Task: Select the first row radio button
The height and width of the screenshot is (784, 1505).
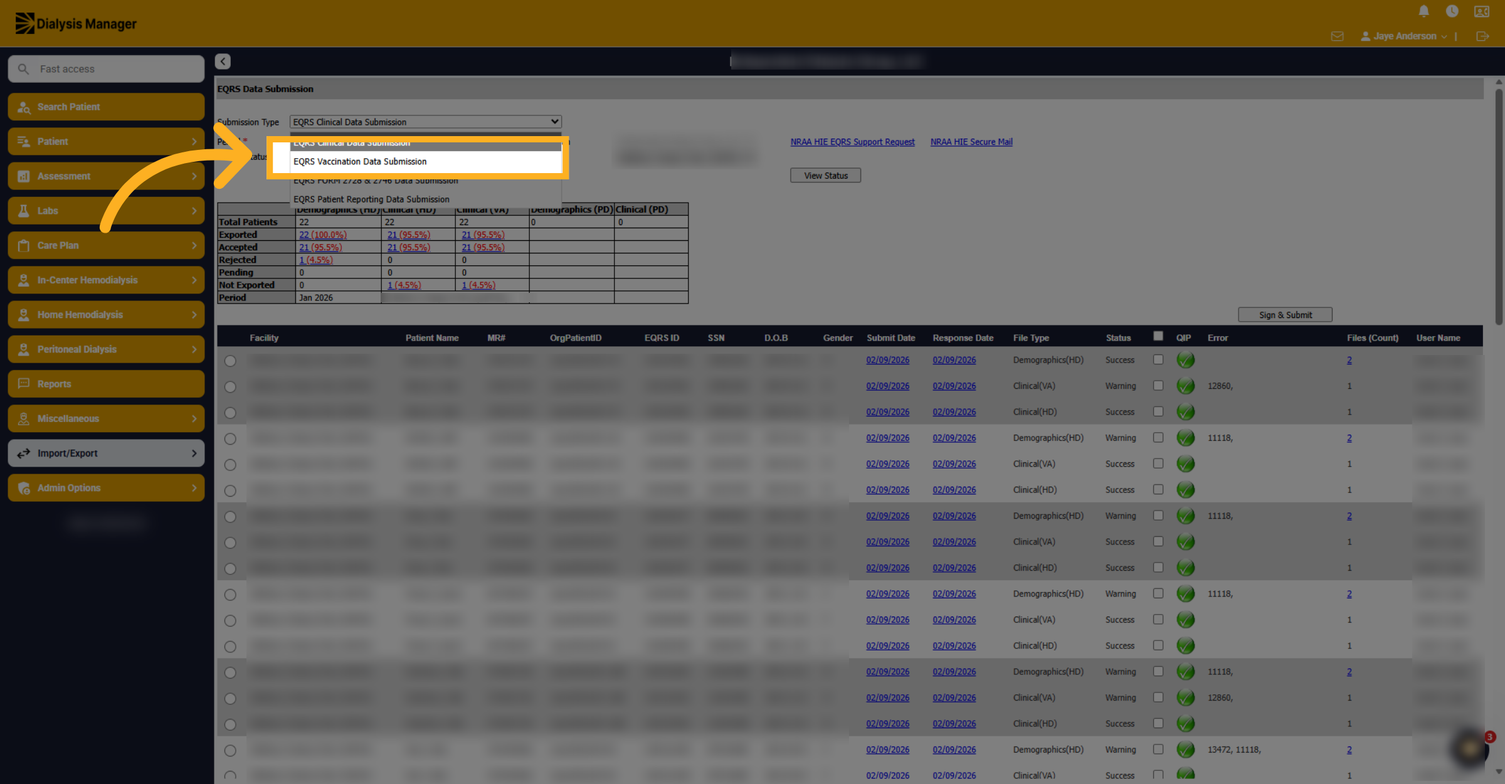Action: (x=230, y=361)
